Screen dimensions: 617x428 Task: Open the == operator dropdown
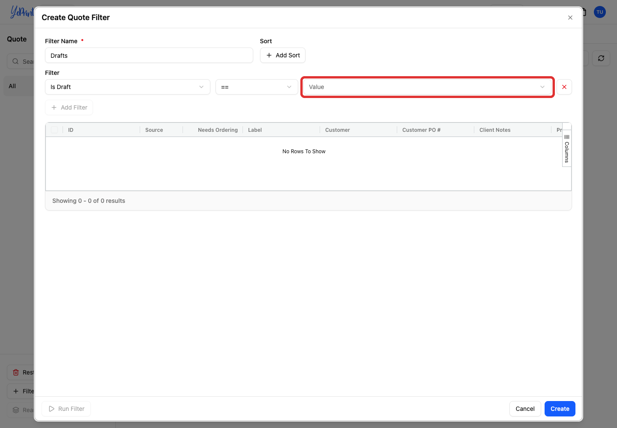(x=257, y=87)
